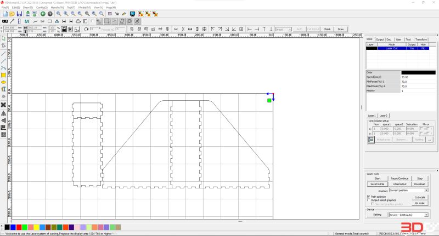Click the green marker square on canvas
Screen dimensions: 439x236
[x=269, y=100]
